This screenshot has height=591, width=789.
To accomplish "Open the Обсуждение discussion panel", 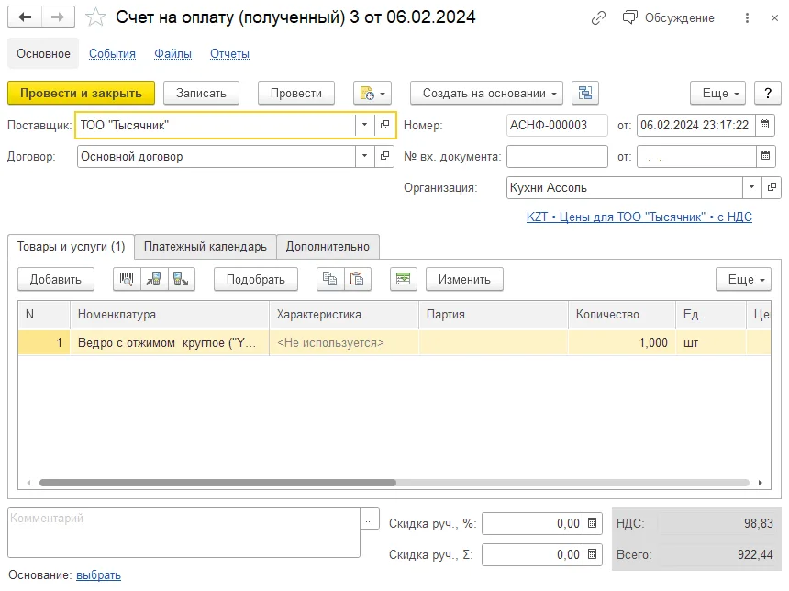I will [668, 18].
